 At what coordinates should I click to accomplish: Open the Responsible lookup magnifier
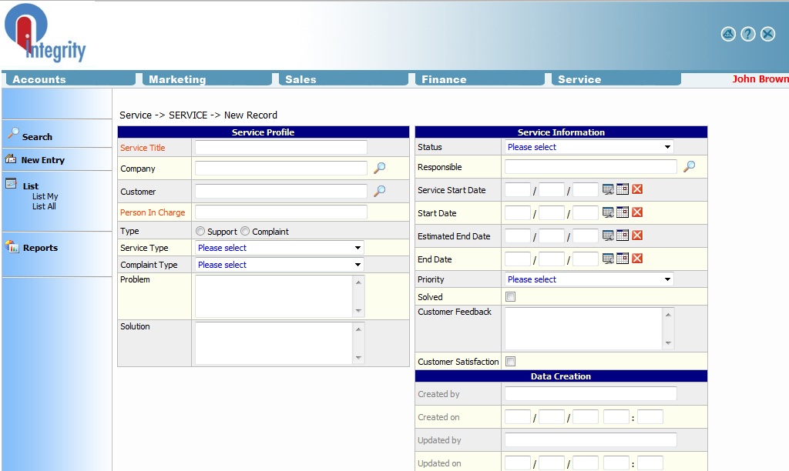[689, 166]
